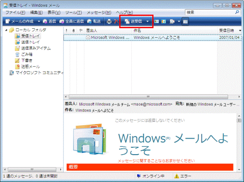Collapse the ローカル フォルダ tree arrow

point(6,30)
